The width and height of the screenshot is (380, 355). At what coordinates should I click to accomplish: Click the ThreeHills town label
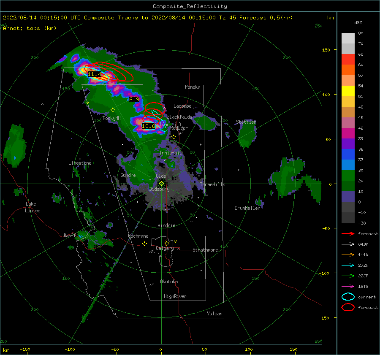tap(212, 184)
